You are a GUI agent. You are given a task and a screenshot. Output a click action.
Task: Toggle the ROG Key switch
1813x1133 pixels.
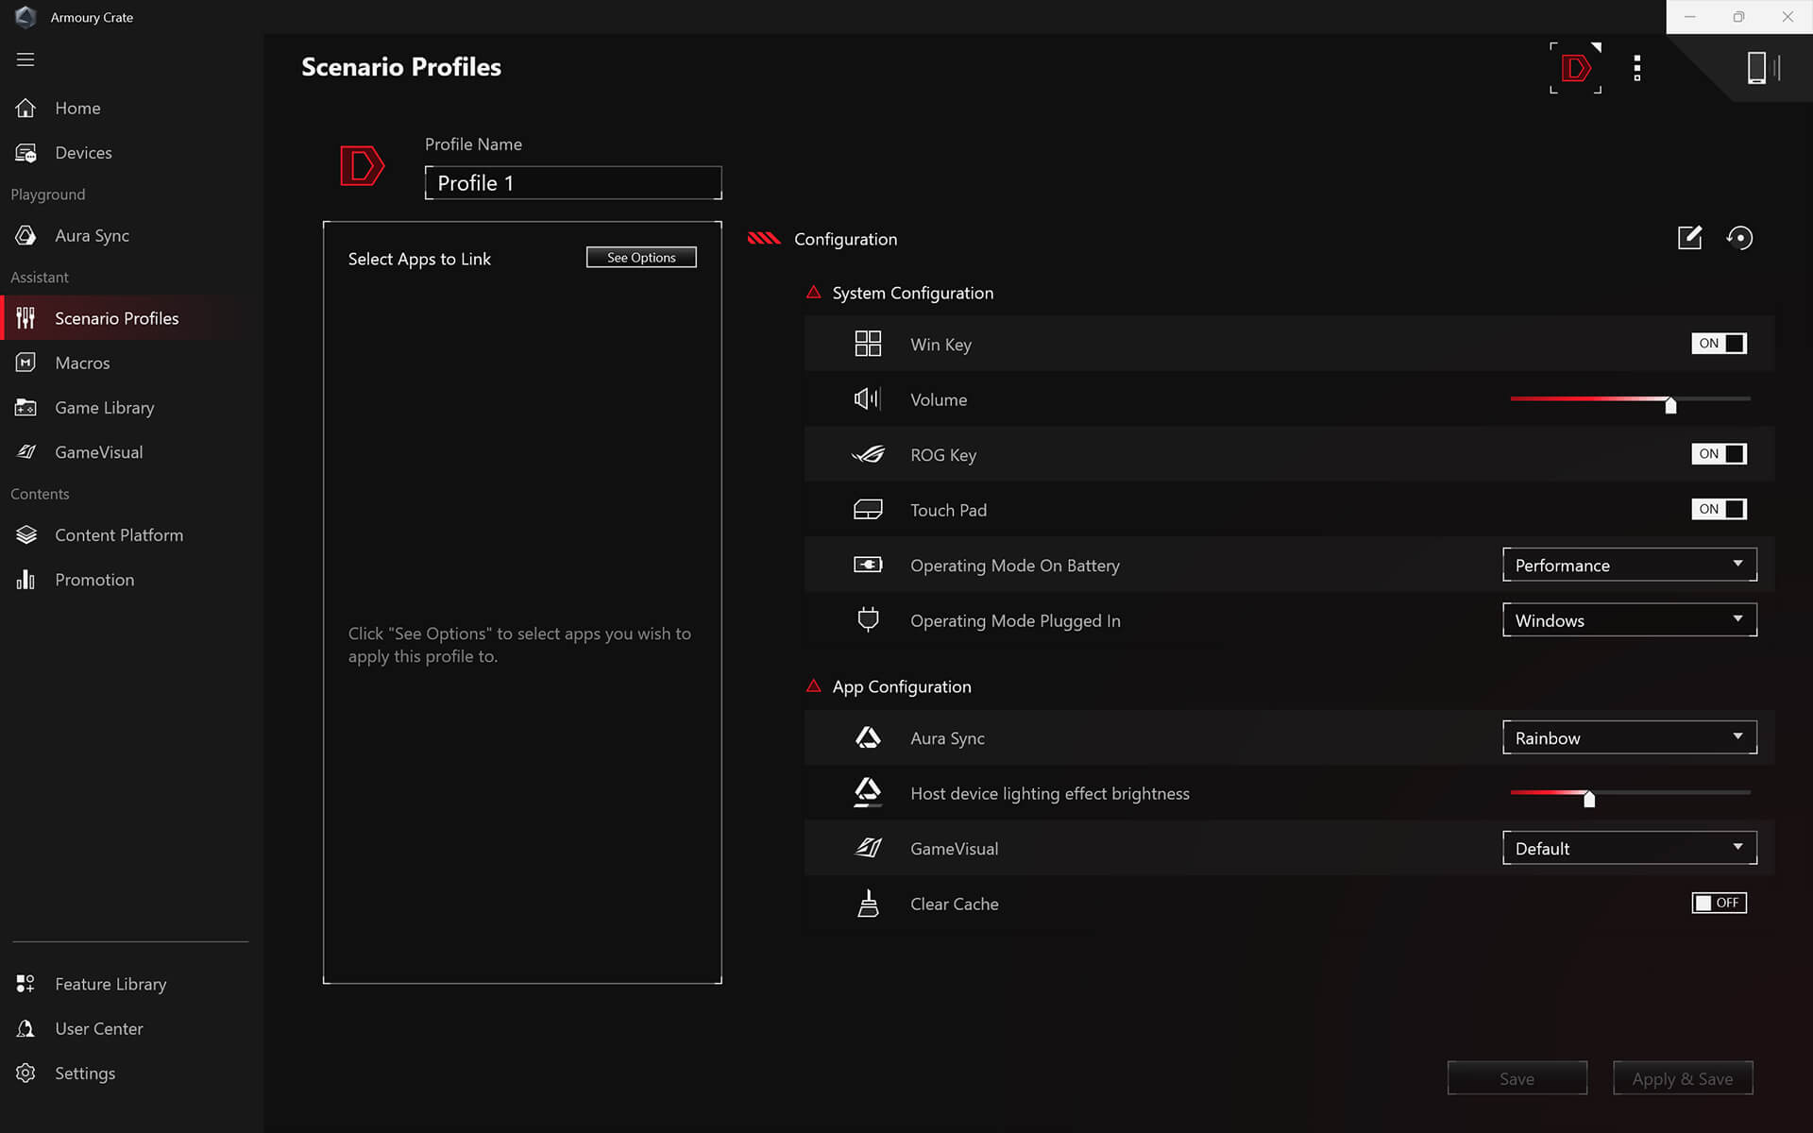[x=1719, y=454]
